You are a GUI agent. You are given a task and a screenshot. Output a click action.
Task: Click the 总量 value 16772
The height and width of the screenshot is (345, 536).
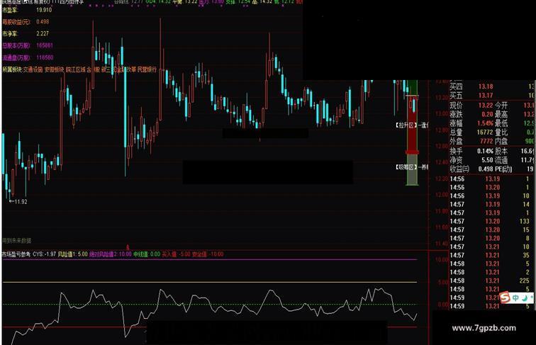coord(485,132)
